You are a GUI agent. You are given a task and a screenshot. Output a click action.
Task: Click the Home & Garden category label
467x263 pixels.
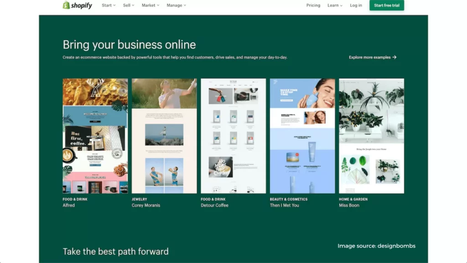(353, 199)
